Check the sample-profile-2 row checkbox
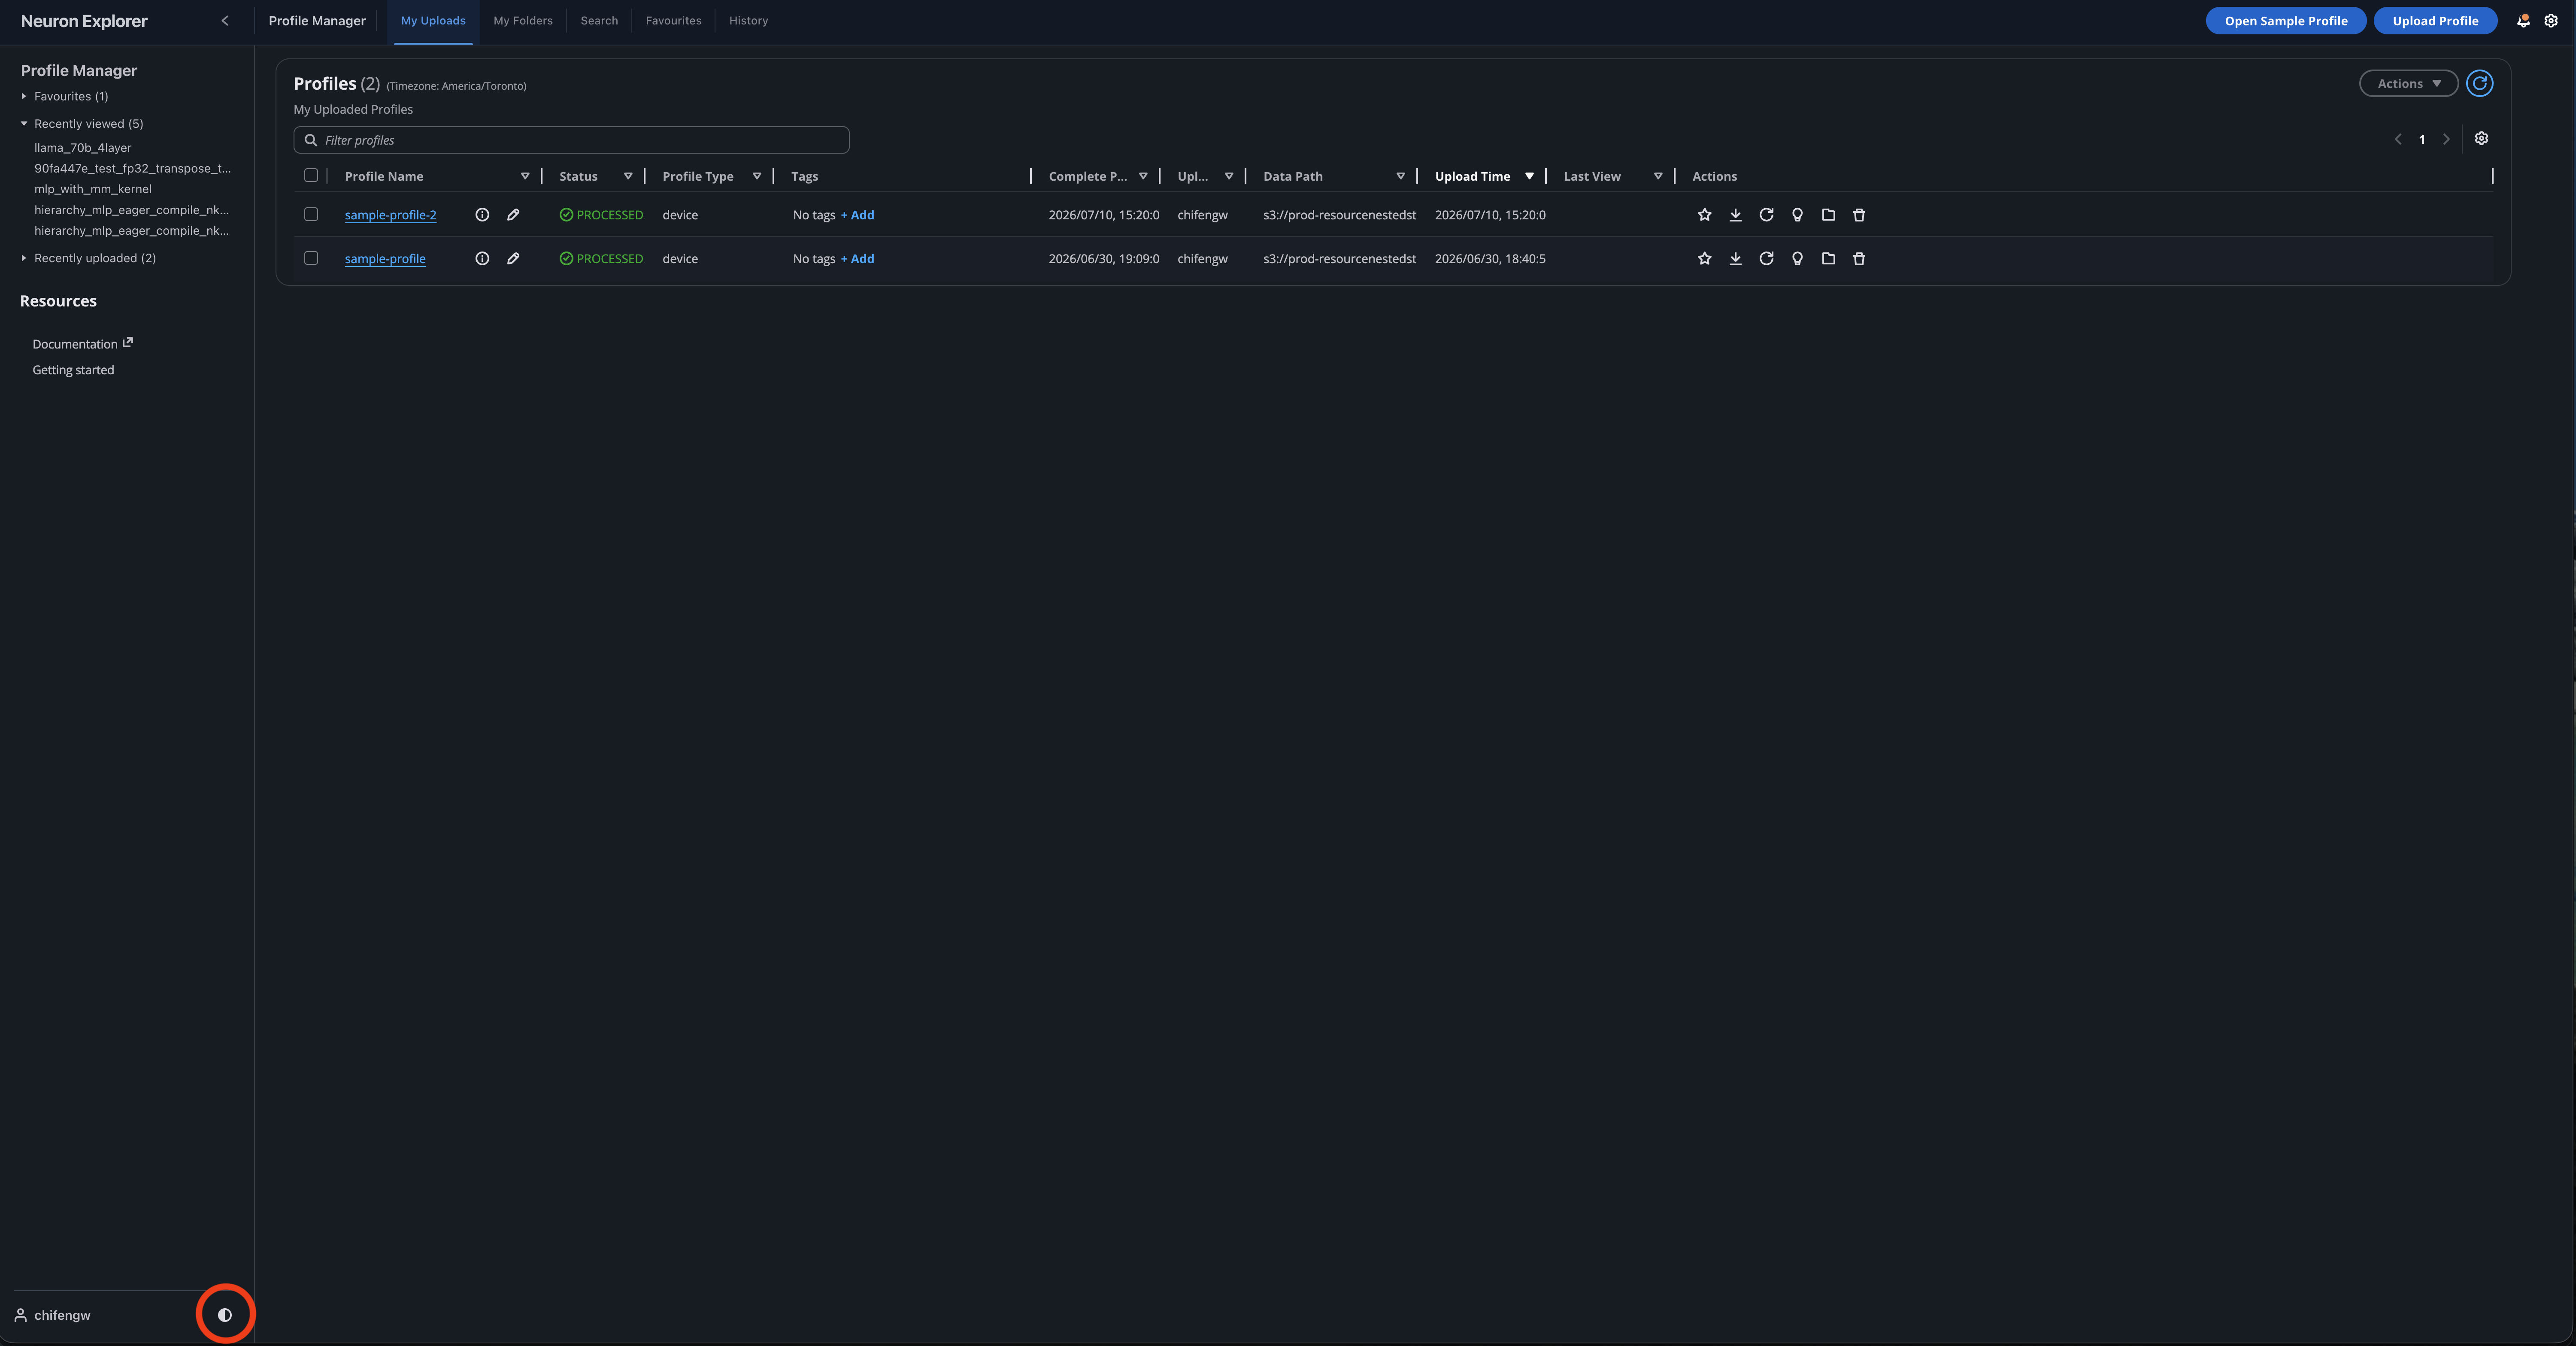Image resolution: width=2576 pixels, height=1346 pixels. click(311, 214)
